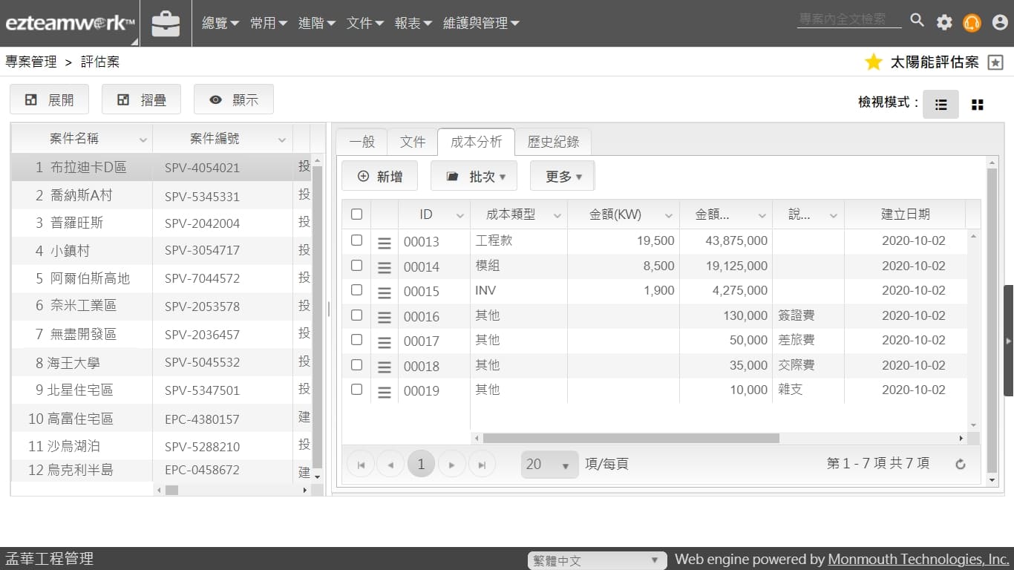Open the 報表 menu
Image resolution: width=1014 pixels, height=570 pixels.
413,24
